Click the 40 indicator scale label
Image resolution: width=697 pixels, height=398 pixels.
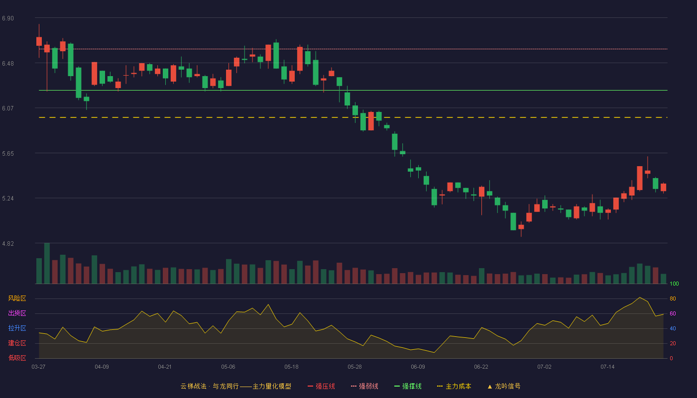tap(673, 328)
